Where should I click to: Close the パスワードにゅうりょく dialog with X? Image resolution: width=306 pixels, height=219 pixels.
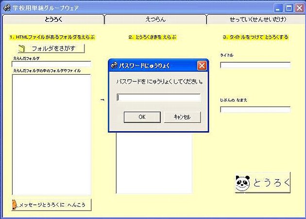pyautogui.click(x=202, y=66)
